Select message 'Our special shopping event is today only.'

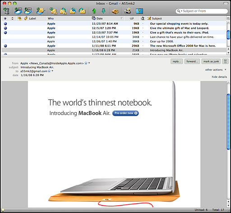(114, 23)
